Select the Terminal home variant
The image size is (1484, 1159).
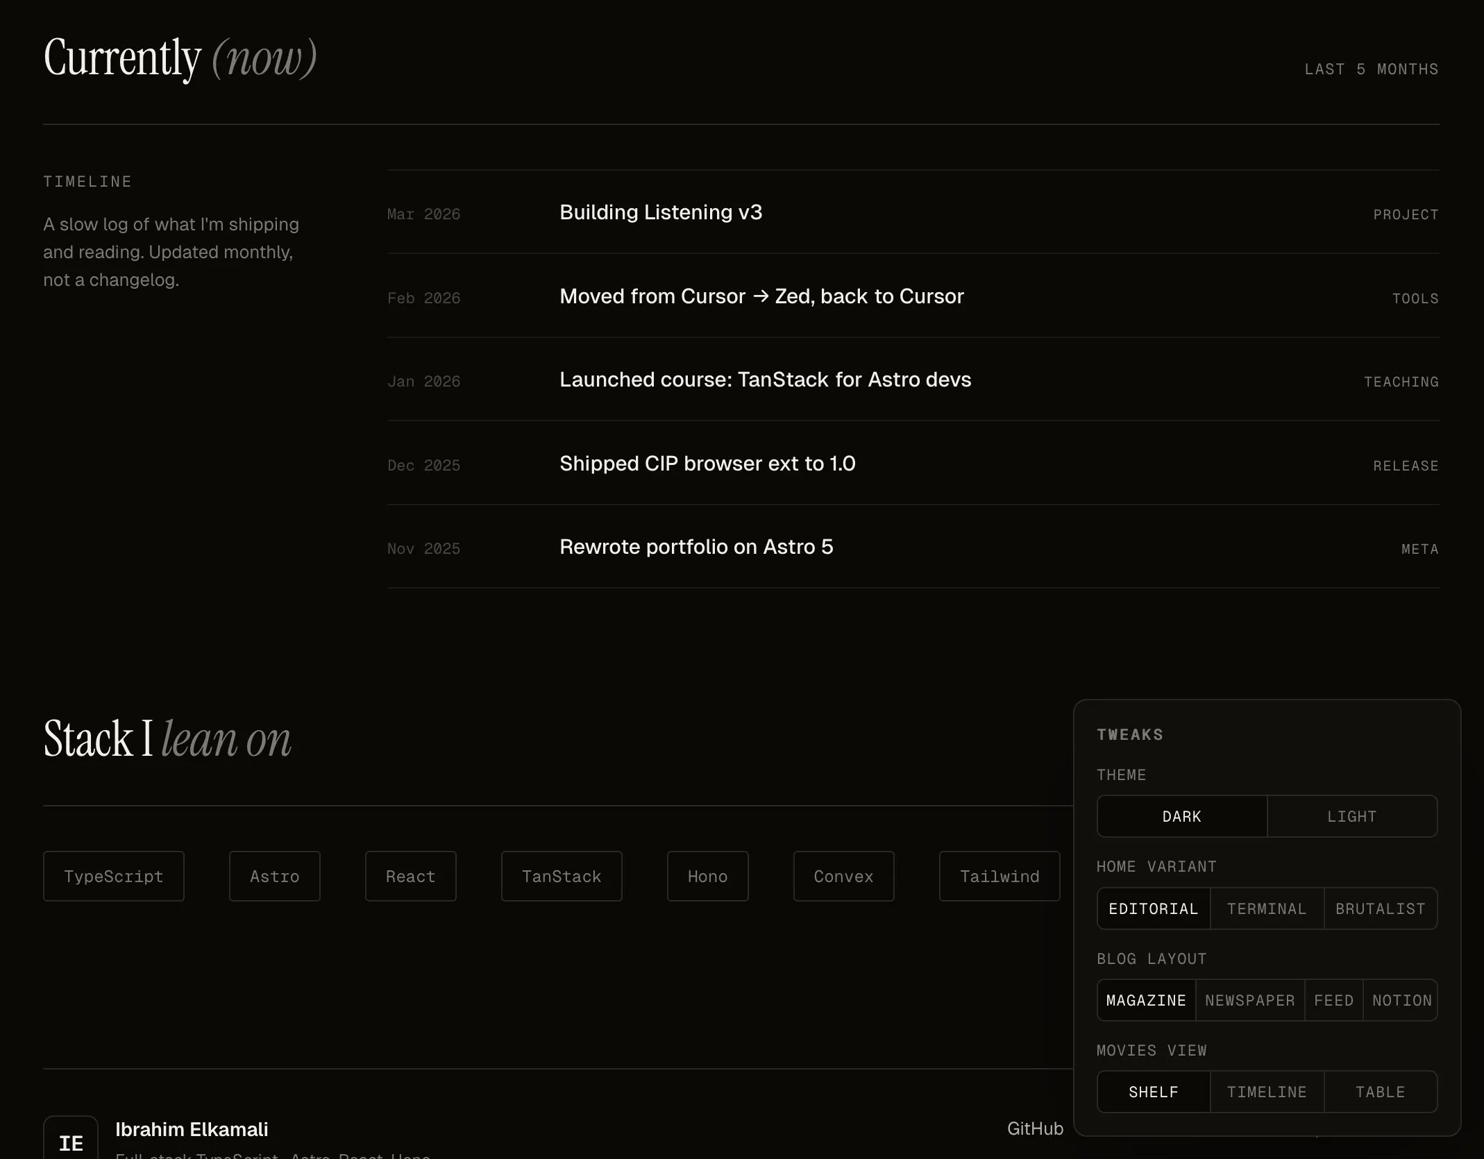click(x=1267, y=908)
